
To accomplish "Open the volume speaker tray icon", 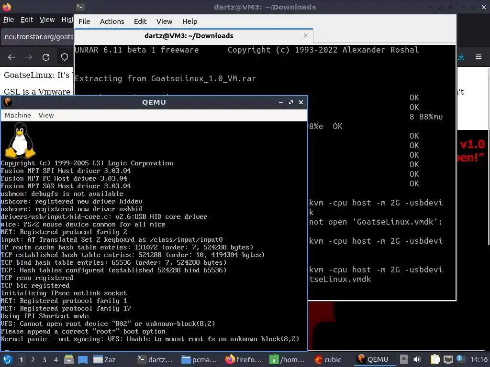I will [x=417, y=359].
